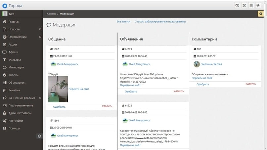The height and width of the screenshot is (150, 267).
Task: Open Окей Мичуринск author of ad #61628
Action: click(x=139, y=120)
